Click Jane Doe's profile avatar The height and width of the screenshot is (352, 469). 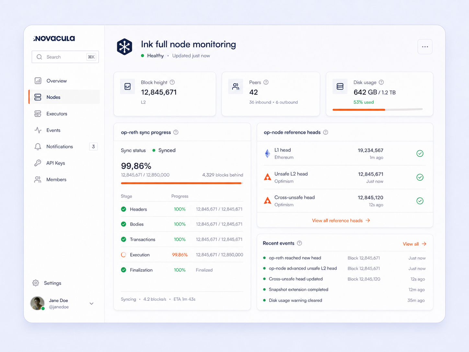tap(37, 303)
